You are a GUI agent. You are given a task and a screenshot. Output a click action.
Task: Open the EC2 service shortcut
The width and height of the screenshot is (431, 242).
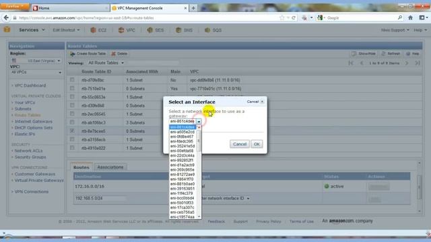(x=98, y=30)
